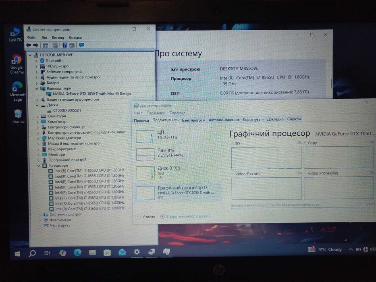Open Файл menu in Device Manager
The width and height of the screenshot is (376, 282).
[x=32, y=37]
